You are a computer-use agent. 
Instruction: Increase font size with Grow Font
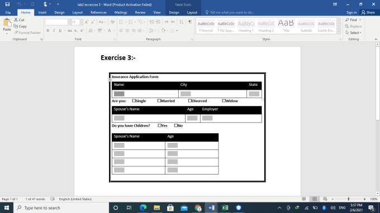[87, 22]
